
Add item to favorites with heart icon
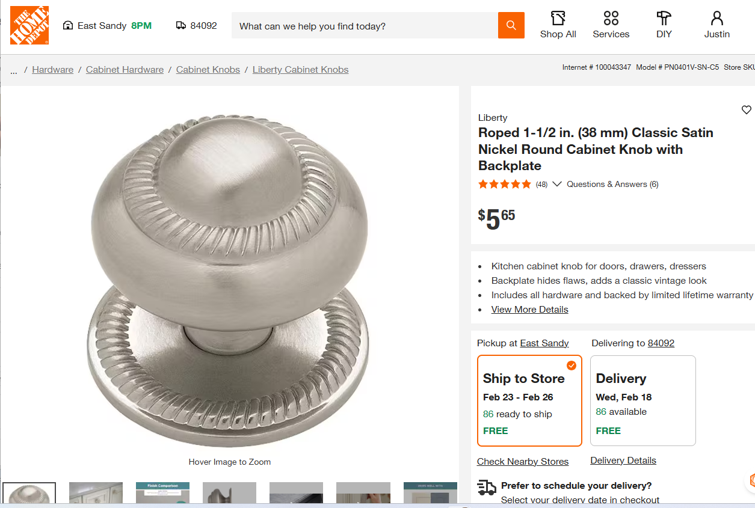pos(746,110)
